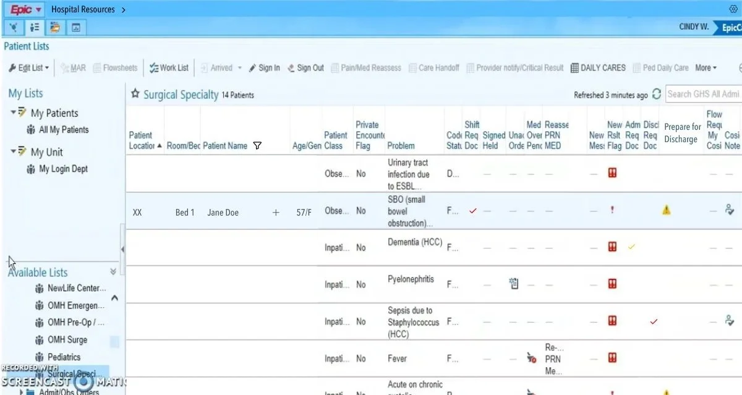742x395 pixels.
Task: Click overdue med icon in Fever row
Action: pos(531,358)
